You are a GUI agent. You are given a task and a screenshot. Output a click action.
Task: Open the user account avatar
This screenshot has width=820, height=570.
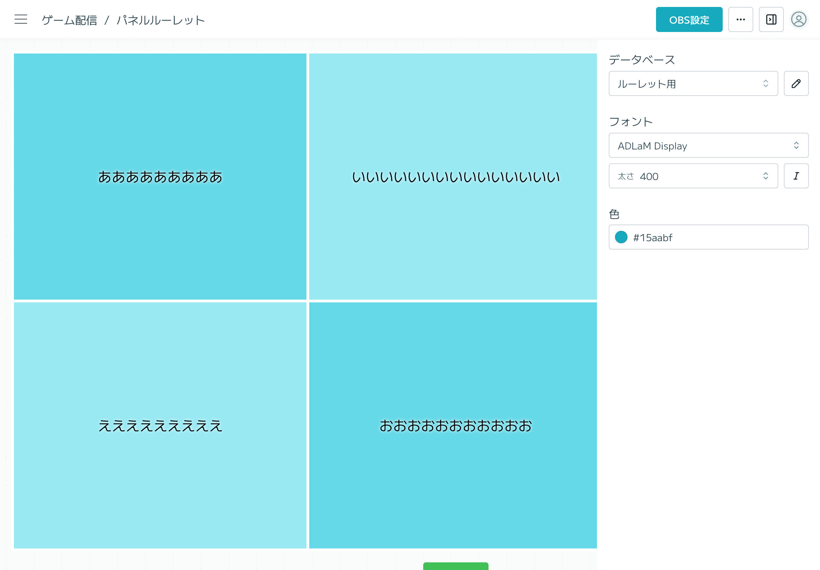[x=798, y=20]
